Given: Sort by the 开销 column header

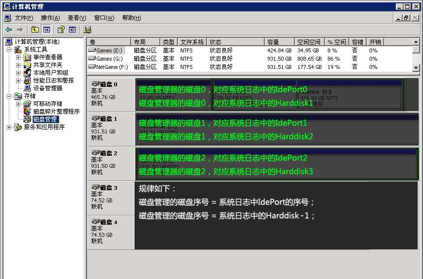Looking at the screenshot, I should pyautogui.click(x=375, y=42).
